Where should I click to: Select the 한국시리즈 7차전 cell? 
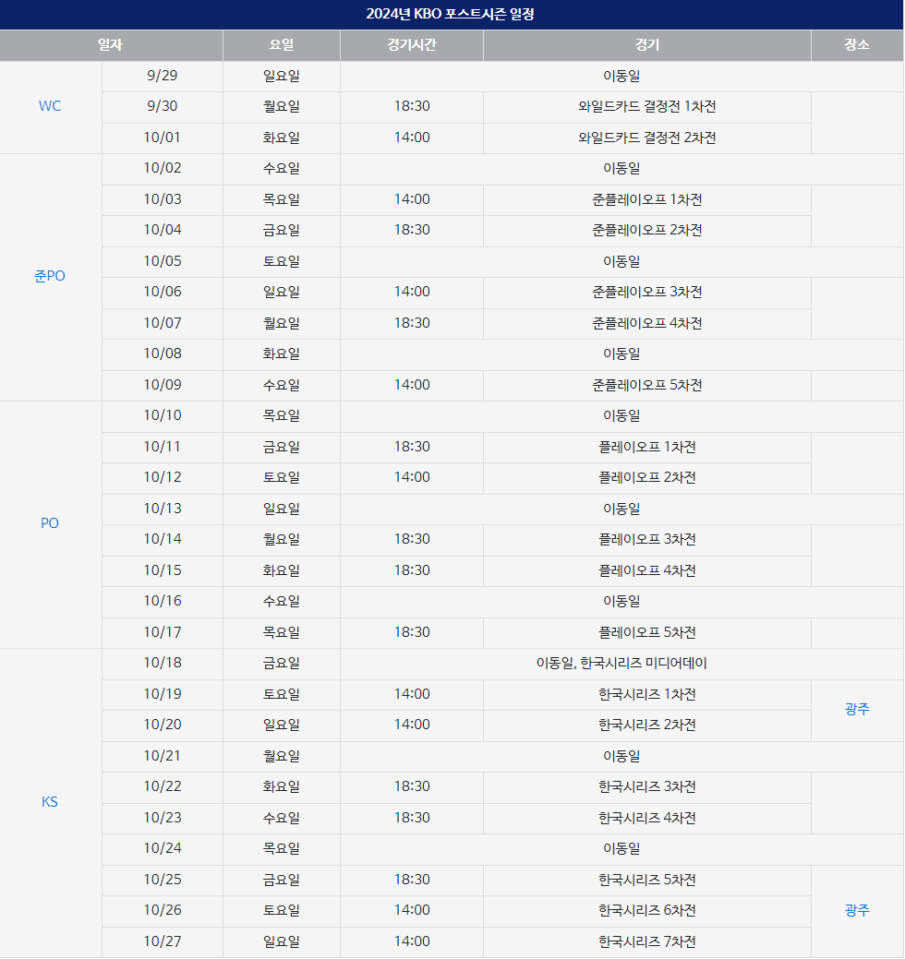[646, 941]
